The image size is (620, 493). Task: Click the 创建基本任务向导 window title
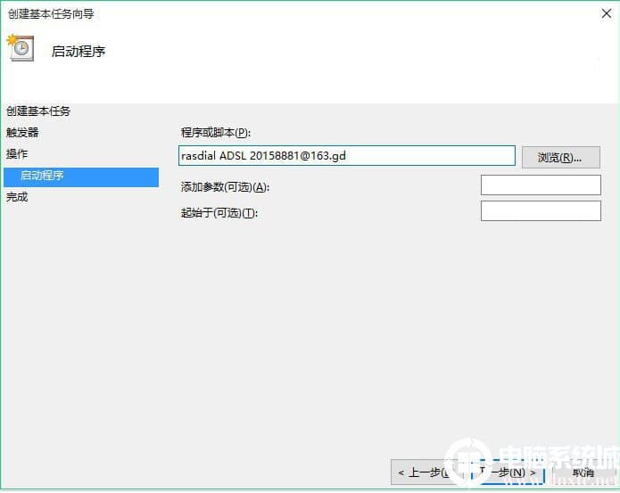pos(51,14)
